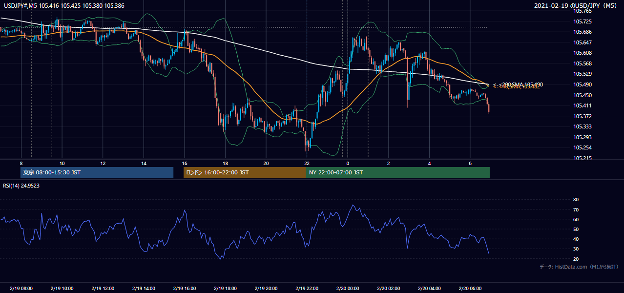Viewport: 624px width, 293px height.
Task: Click price axis value 105.765
Action: click(583, 11)
